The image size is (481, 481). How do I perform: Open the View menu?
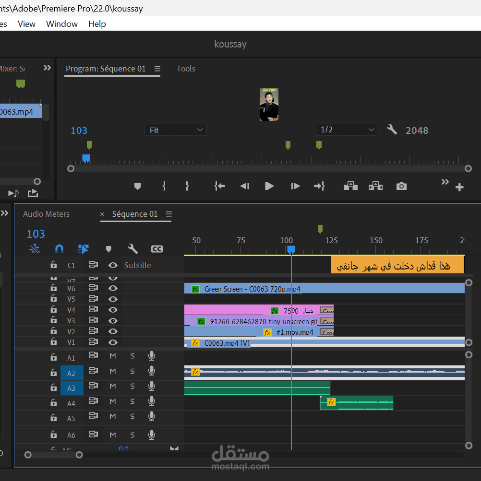pos(26,24)
